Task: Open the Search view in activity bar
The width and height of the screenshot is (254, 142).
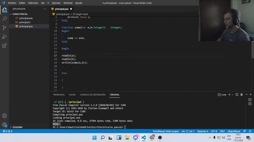Action: tap(4, 19)
